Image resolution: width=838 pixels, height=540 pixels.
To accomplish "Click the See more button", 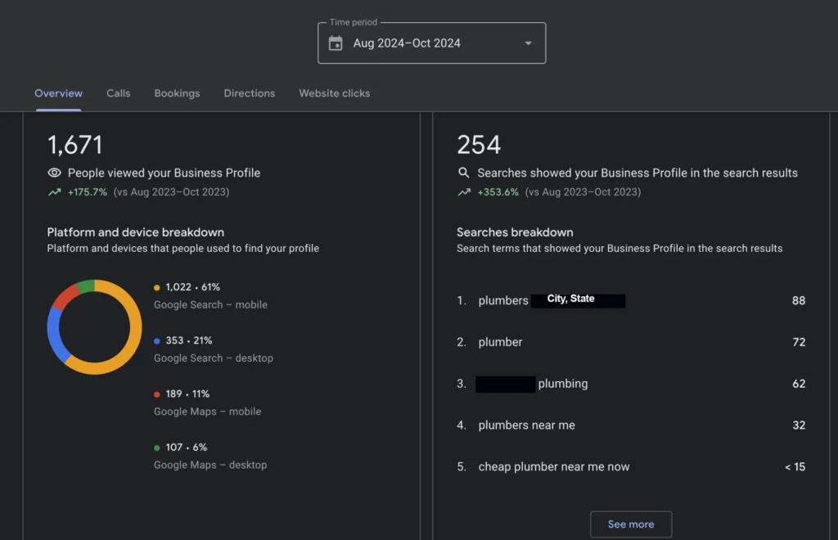I will click(631, 524).
